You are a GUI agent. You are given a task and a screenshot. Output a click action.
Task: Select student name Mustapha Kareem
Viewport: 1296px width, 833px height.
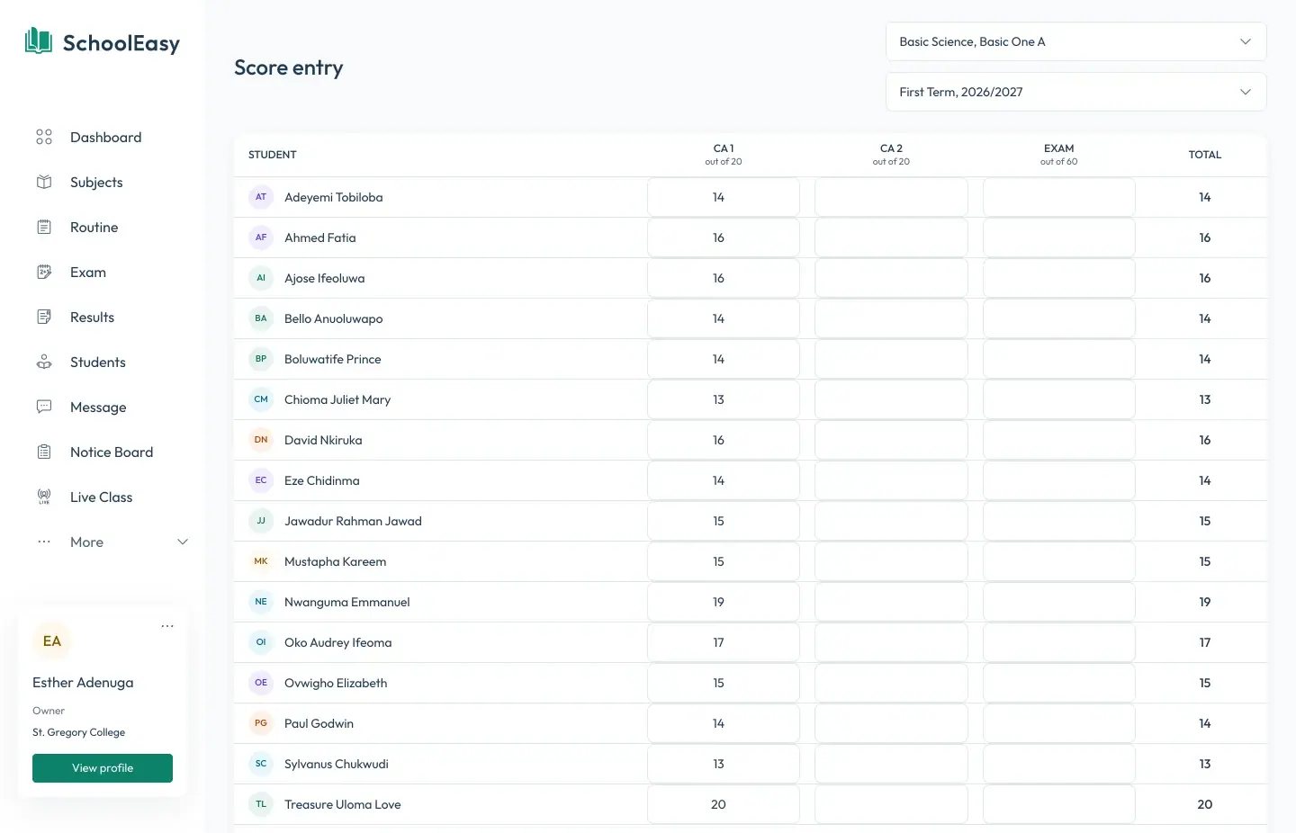(x=335, y=561)
